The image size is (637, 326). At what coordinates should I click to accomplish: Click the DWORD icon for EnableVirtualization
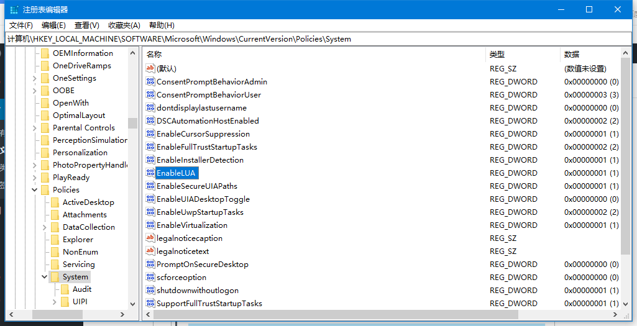(150, 225)
